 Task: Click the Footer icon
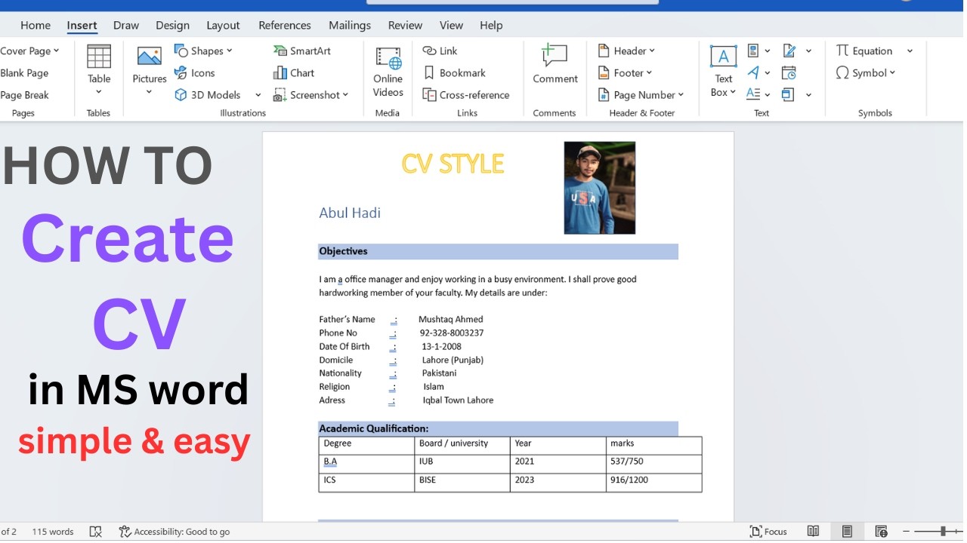(604, 73)
